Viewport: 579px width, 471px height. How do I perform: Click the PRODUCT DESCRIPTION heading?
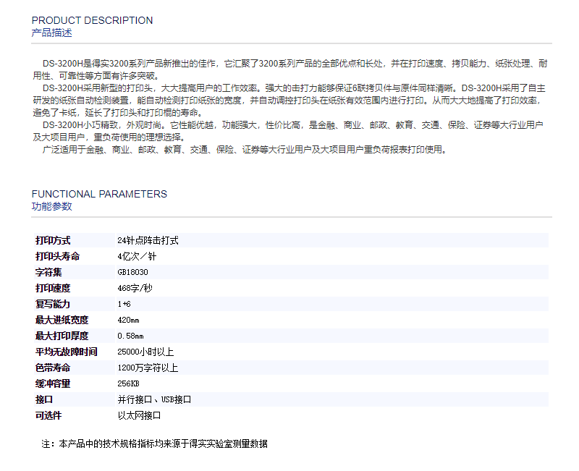point(92,20)
